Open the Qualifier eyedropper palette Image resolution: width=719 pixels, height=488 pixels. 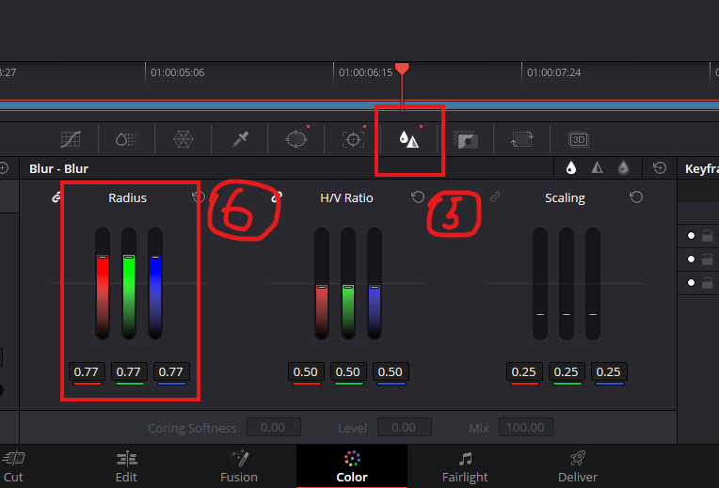[240, 139]
